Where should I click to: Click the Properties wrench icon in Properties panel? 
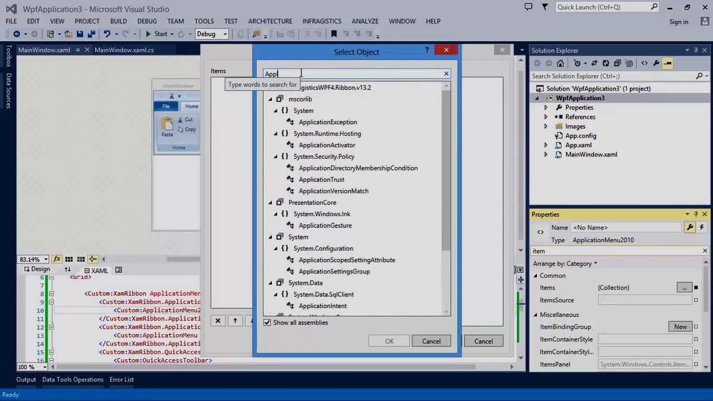coord(690,227)
